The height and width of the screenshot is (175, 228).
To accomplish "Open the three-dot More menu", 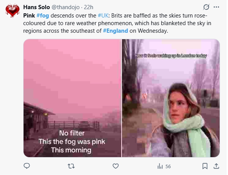I will (x=217, y=7).
